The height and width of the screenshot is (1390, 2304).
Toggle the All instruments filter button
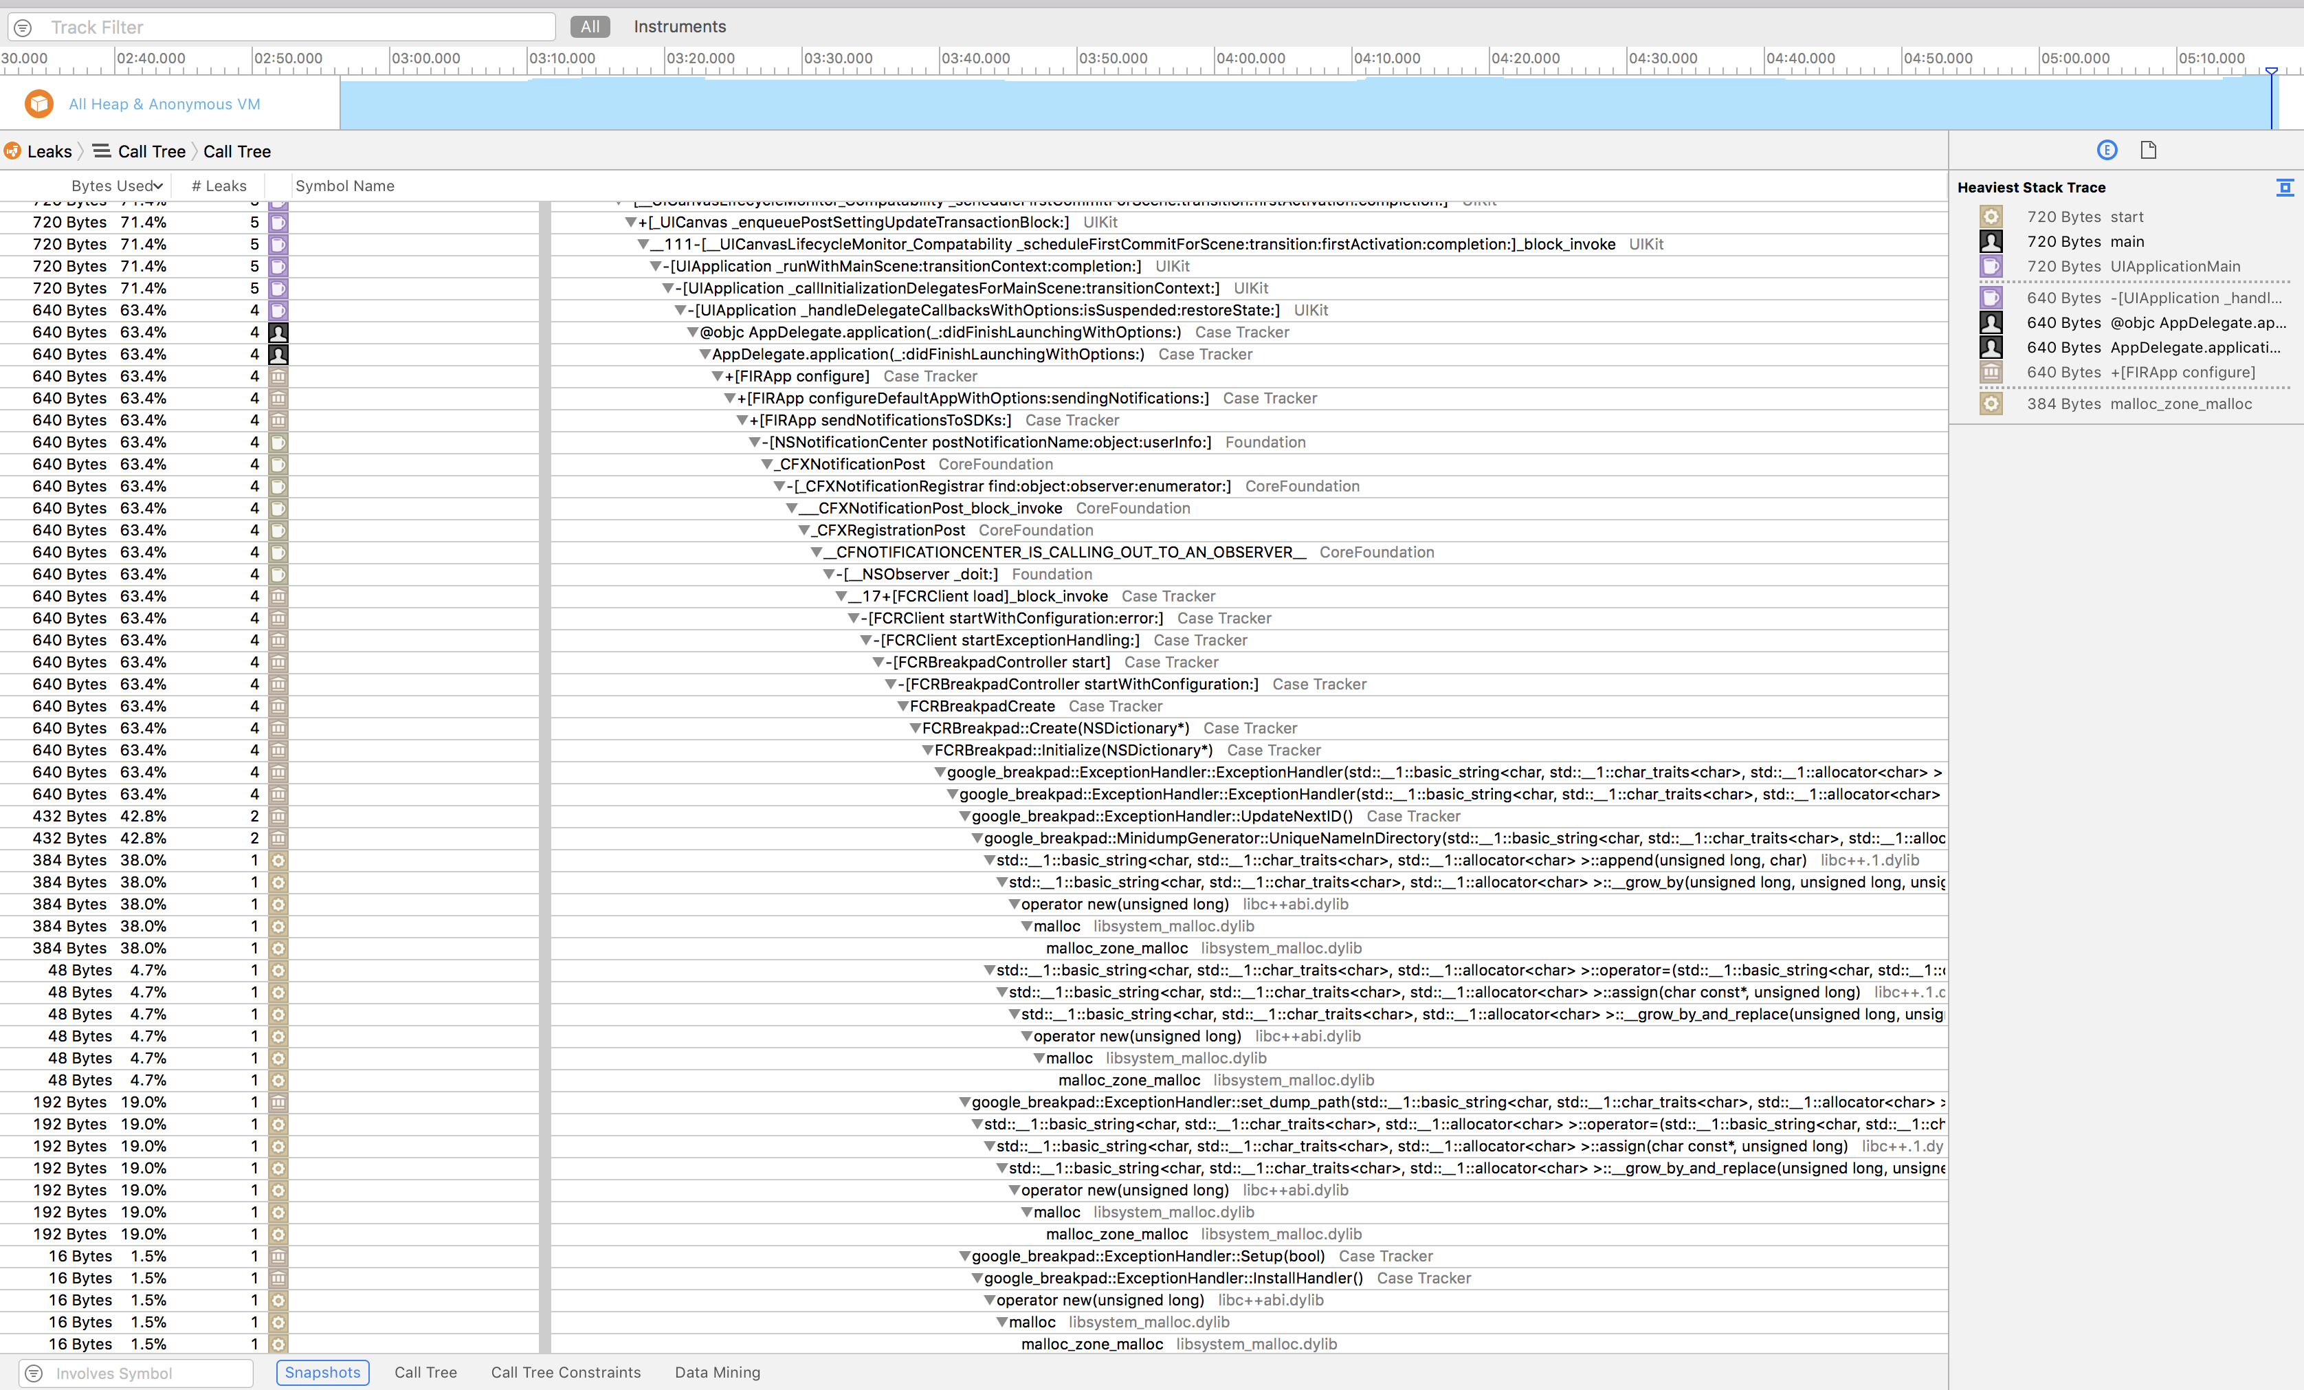(x=590, y=26)
